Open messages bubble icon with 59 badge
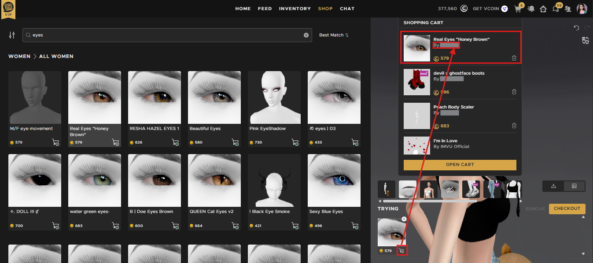 [556, 9]
